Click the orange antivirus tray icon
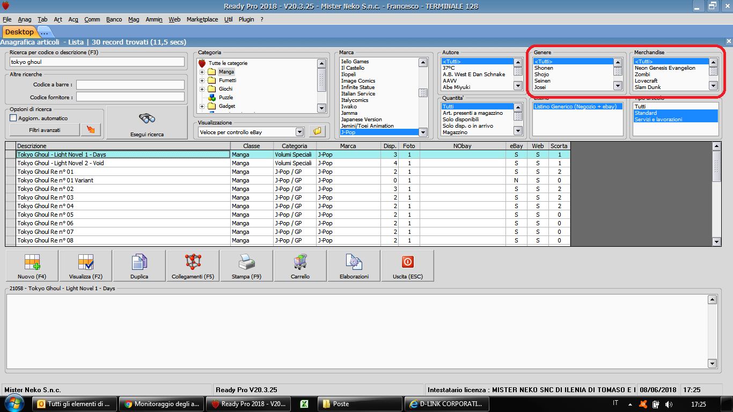This screenshot has width=733, height=412. click(x=643, y=404)
